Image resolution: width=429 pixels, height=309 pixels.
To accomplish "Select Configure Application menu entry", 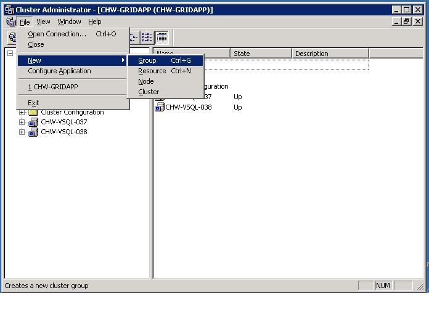I will (72, 71).
